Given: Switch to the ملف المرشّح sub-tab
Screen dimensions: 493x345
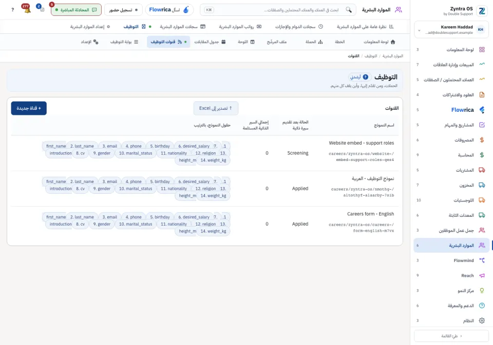Looking at the screenshot, I should (x=277, y=42).
